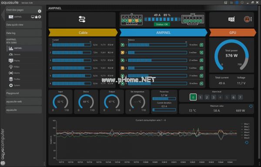Toggle Wire 1 in chart legend
This screenshot has width=261, height=167.
[245, 124]
